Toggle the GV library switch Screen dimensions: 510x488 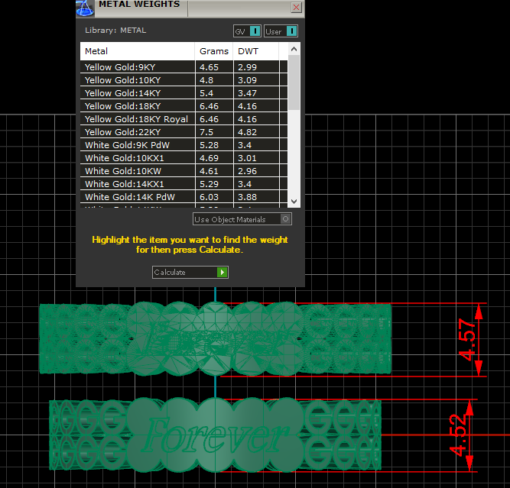[255, 31]
